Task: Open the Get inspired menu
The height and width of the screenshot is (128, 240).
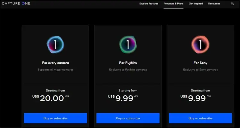Action: click(196, 4)
